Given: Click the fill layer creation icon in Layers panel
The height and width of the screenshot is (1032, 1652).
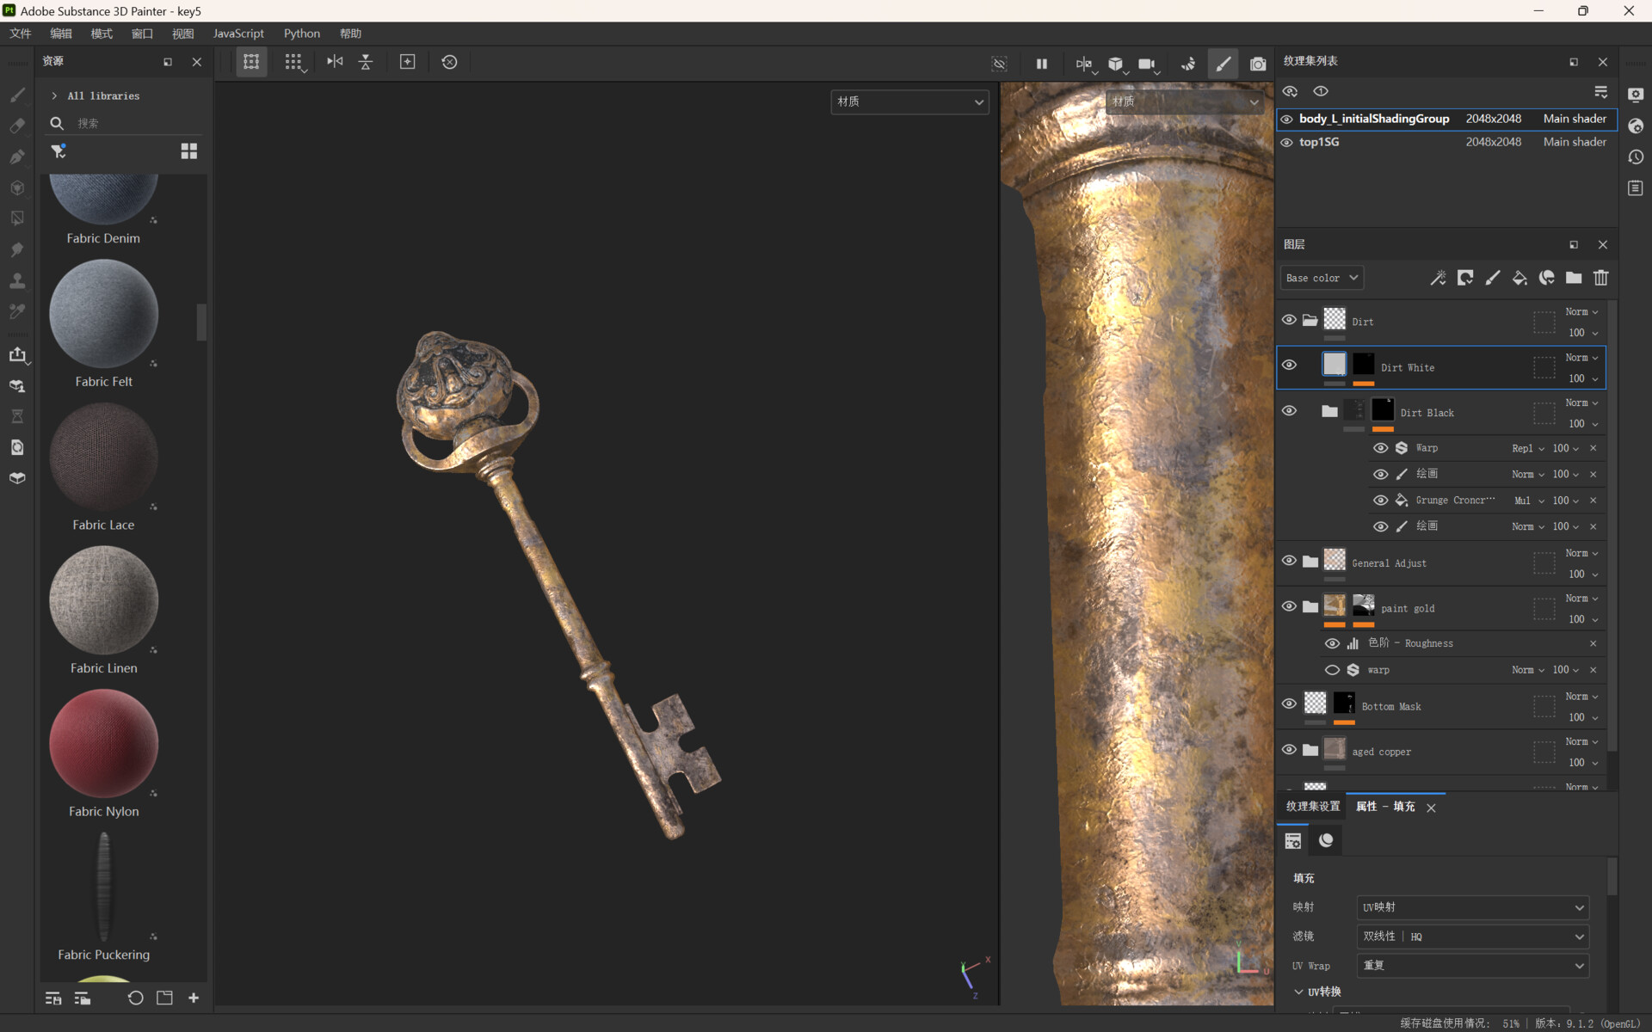Looking at the screenshot, I should [x=1519, y=278].
